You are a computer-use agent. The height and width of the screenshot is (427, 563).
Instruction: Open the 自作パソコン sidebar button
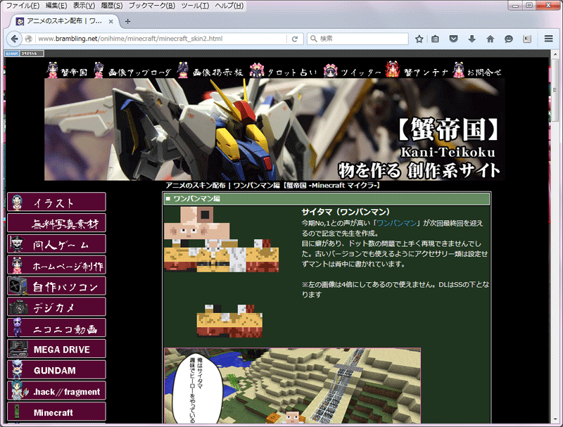(x=57, y=286)
